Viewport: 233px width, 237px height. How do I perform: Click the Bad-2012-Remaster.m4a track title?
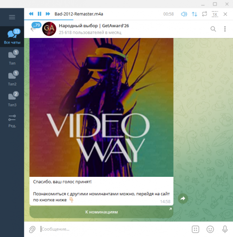79,14
